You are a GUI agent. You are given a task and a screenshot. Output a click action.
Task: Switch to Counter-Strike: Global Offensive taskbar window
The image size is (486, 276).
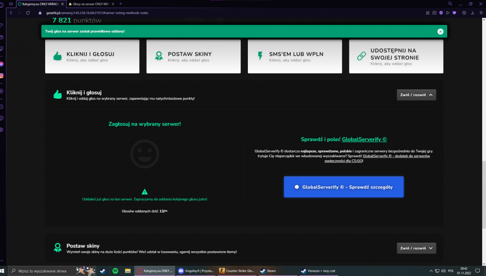(x=238, y=271)
